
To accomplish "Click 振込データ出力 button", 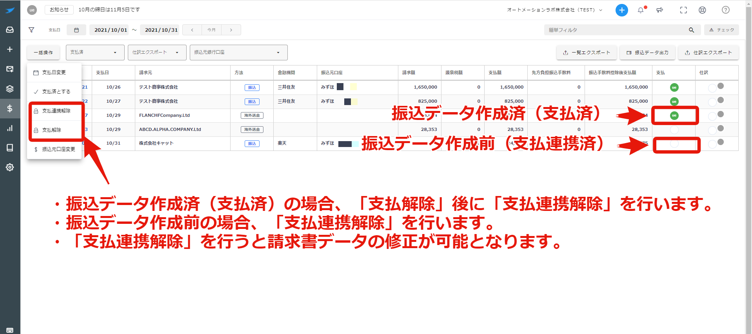I will (647, 53).
